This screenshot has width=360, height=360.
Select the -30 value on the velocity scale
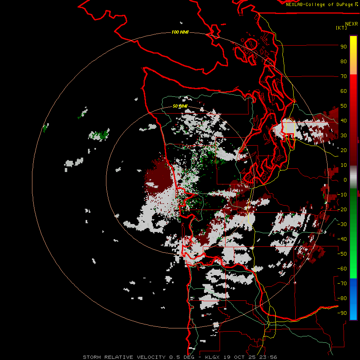[342, 224]
